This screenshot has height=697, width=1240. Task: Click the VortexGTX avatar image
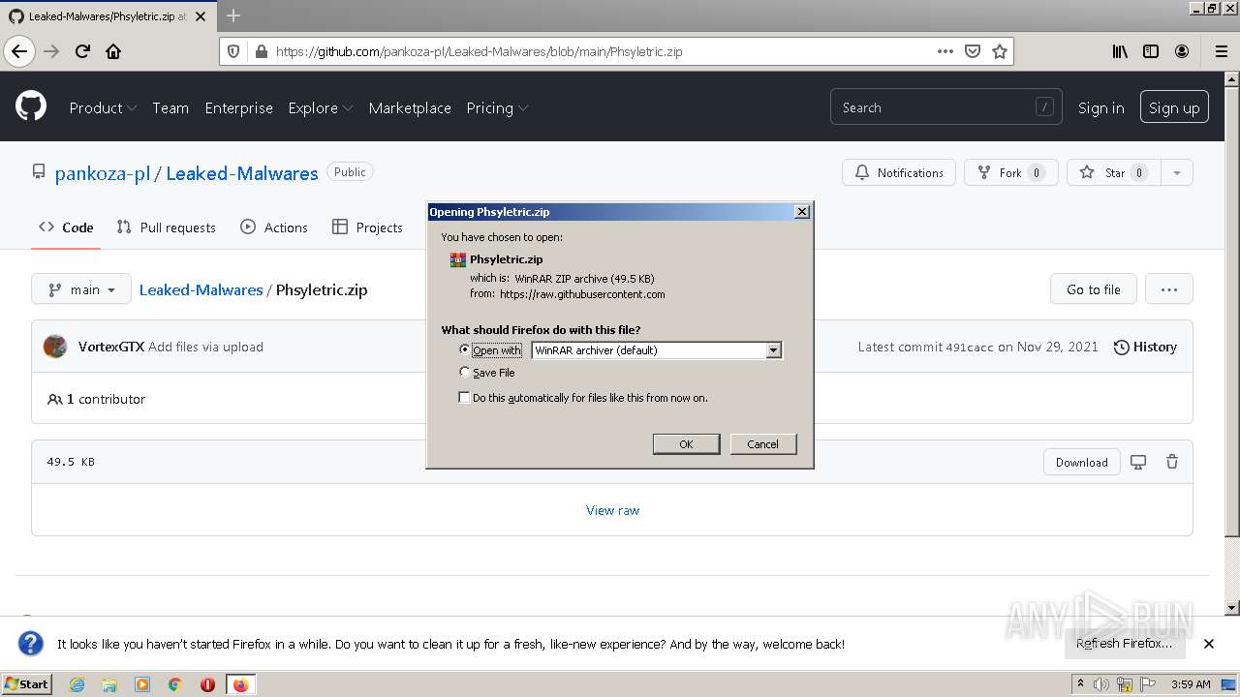pyautogui.click(x=55, y=347)
